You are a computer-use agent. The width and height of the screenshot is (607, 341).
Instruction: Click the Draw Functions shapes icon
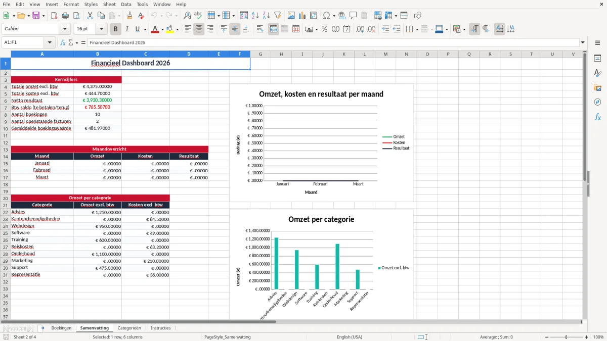coord(417,16)
